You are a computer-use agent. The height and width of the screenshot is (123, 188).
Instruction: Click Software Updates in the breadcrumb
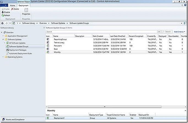tap(58, 23)
